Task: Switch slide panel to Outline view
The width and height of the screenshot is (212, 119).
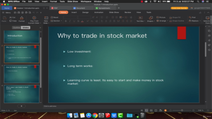Action: pos(17,27)
